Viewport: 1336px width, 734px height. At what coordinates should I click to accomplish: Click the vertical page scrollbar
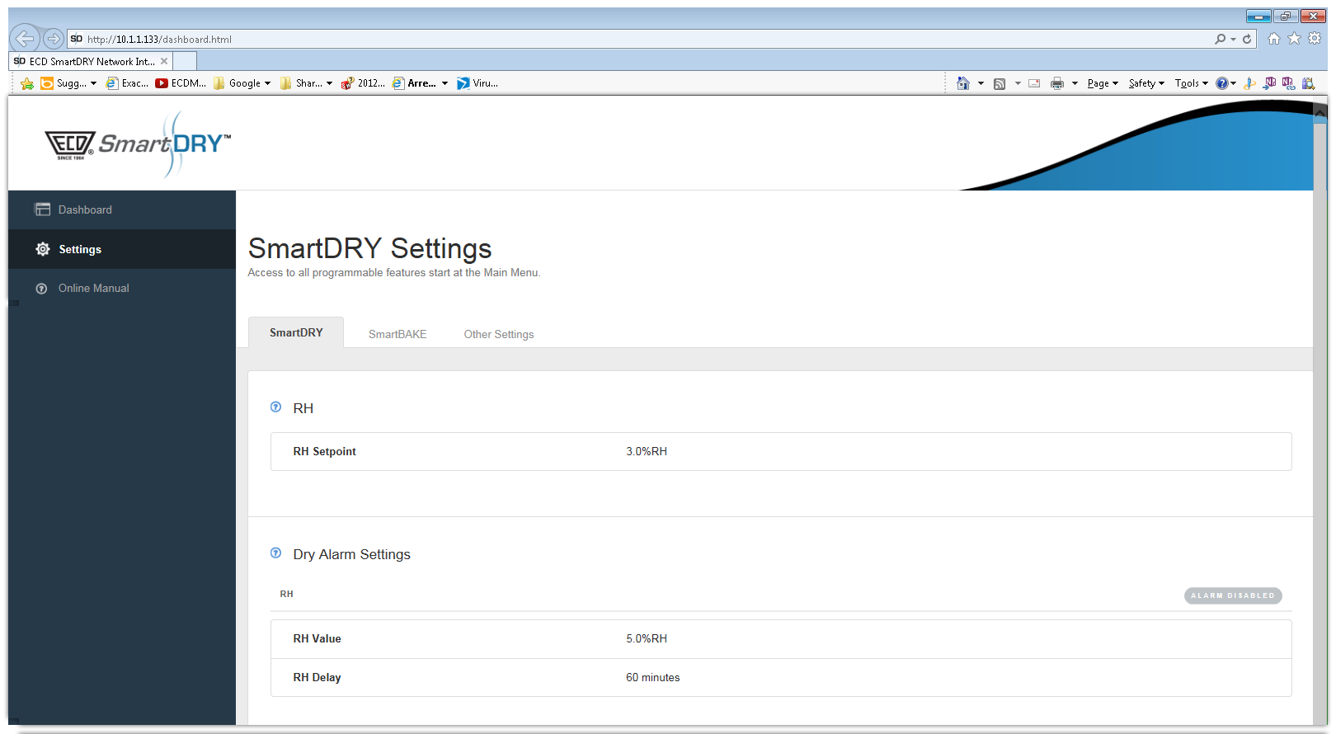[1321, 412]
